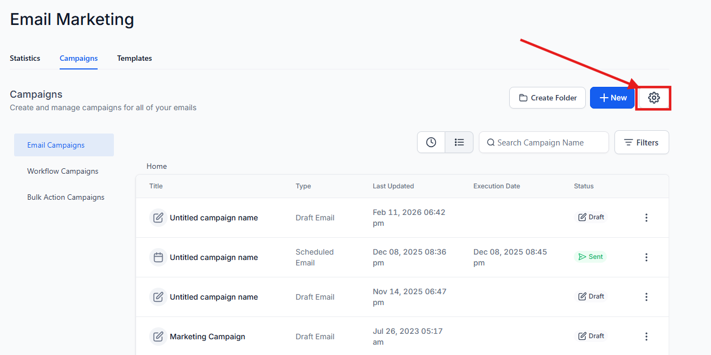The width and height of the screenshot is (711, 355).
Task: Open three-dot menu for Marketing Campaign
Action: [x=646, y=337]
